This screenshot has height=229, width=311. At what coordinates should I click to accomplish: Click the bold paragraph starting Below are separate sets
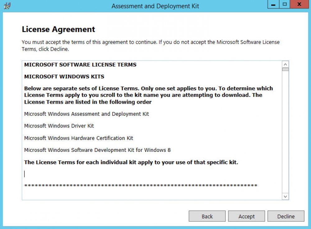point(149,95)
